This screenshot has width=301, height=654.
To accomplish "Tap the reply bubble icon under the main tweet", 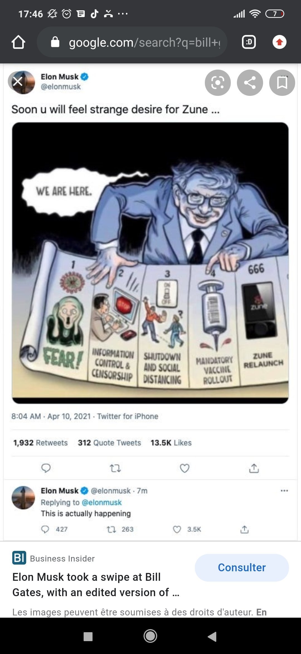I will 46,468.
